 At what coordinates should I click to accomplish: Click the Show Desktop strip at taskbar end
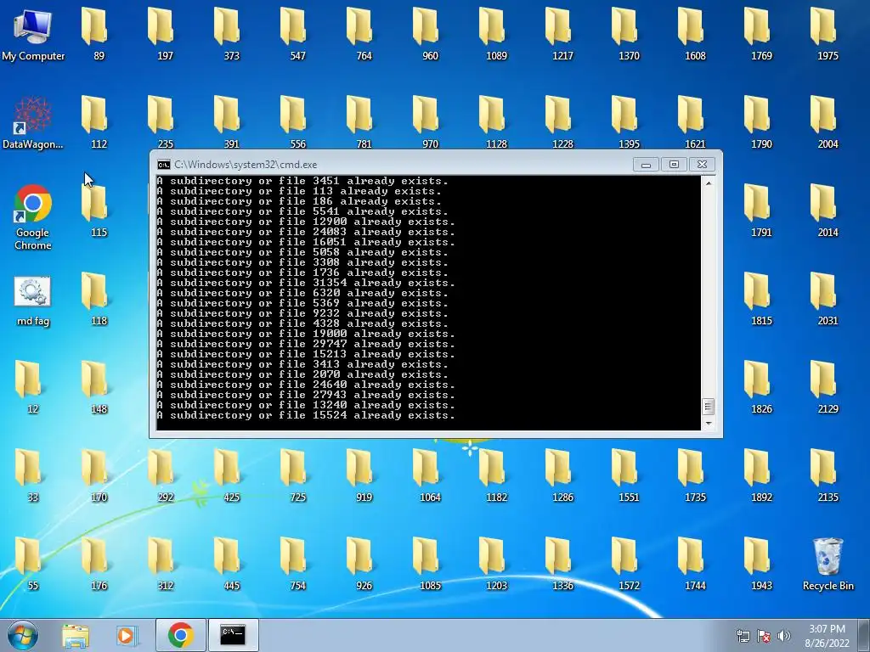864,635
